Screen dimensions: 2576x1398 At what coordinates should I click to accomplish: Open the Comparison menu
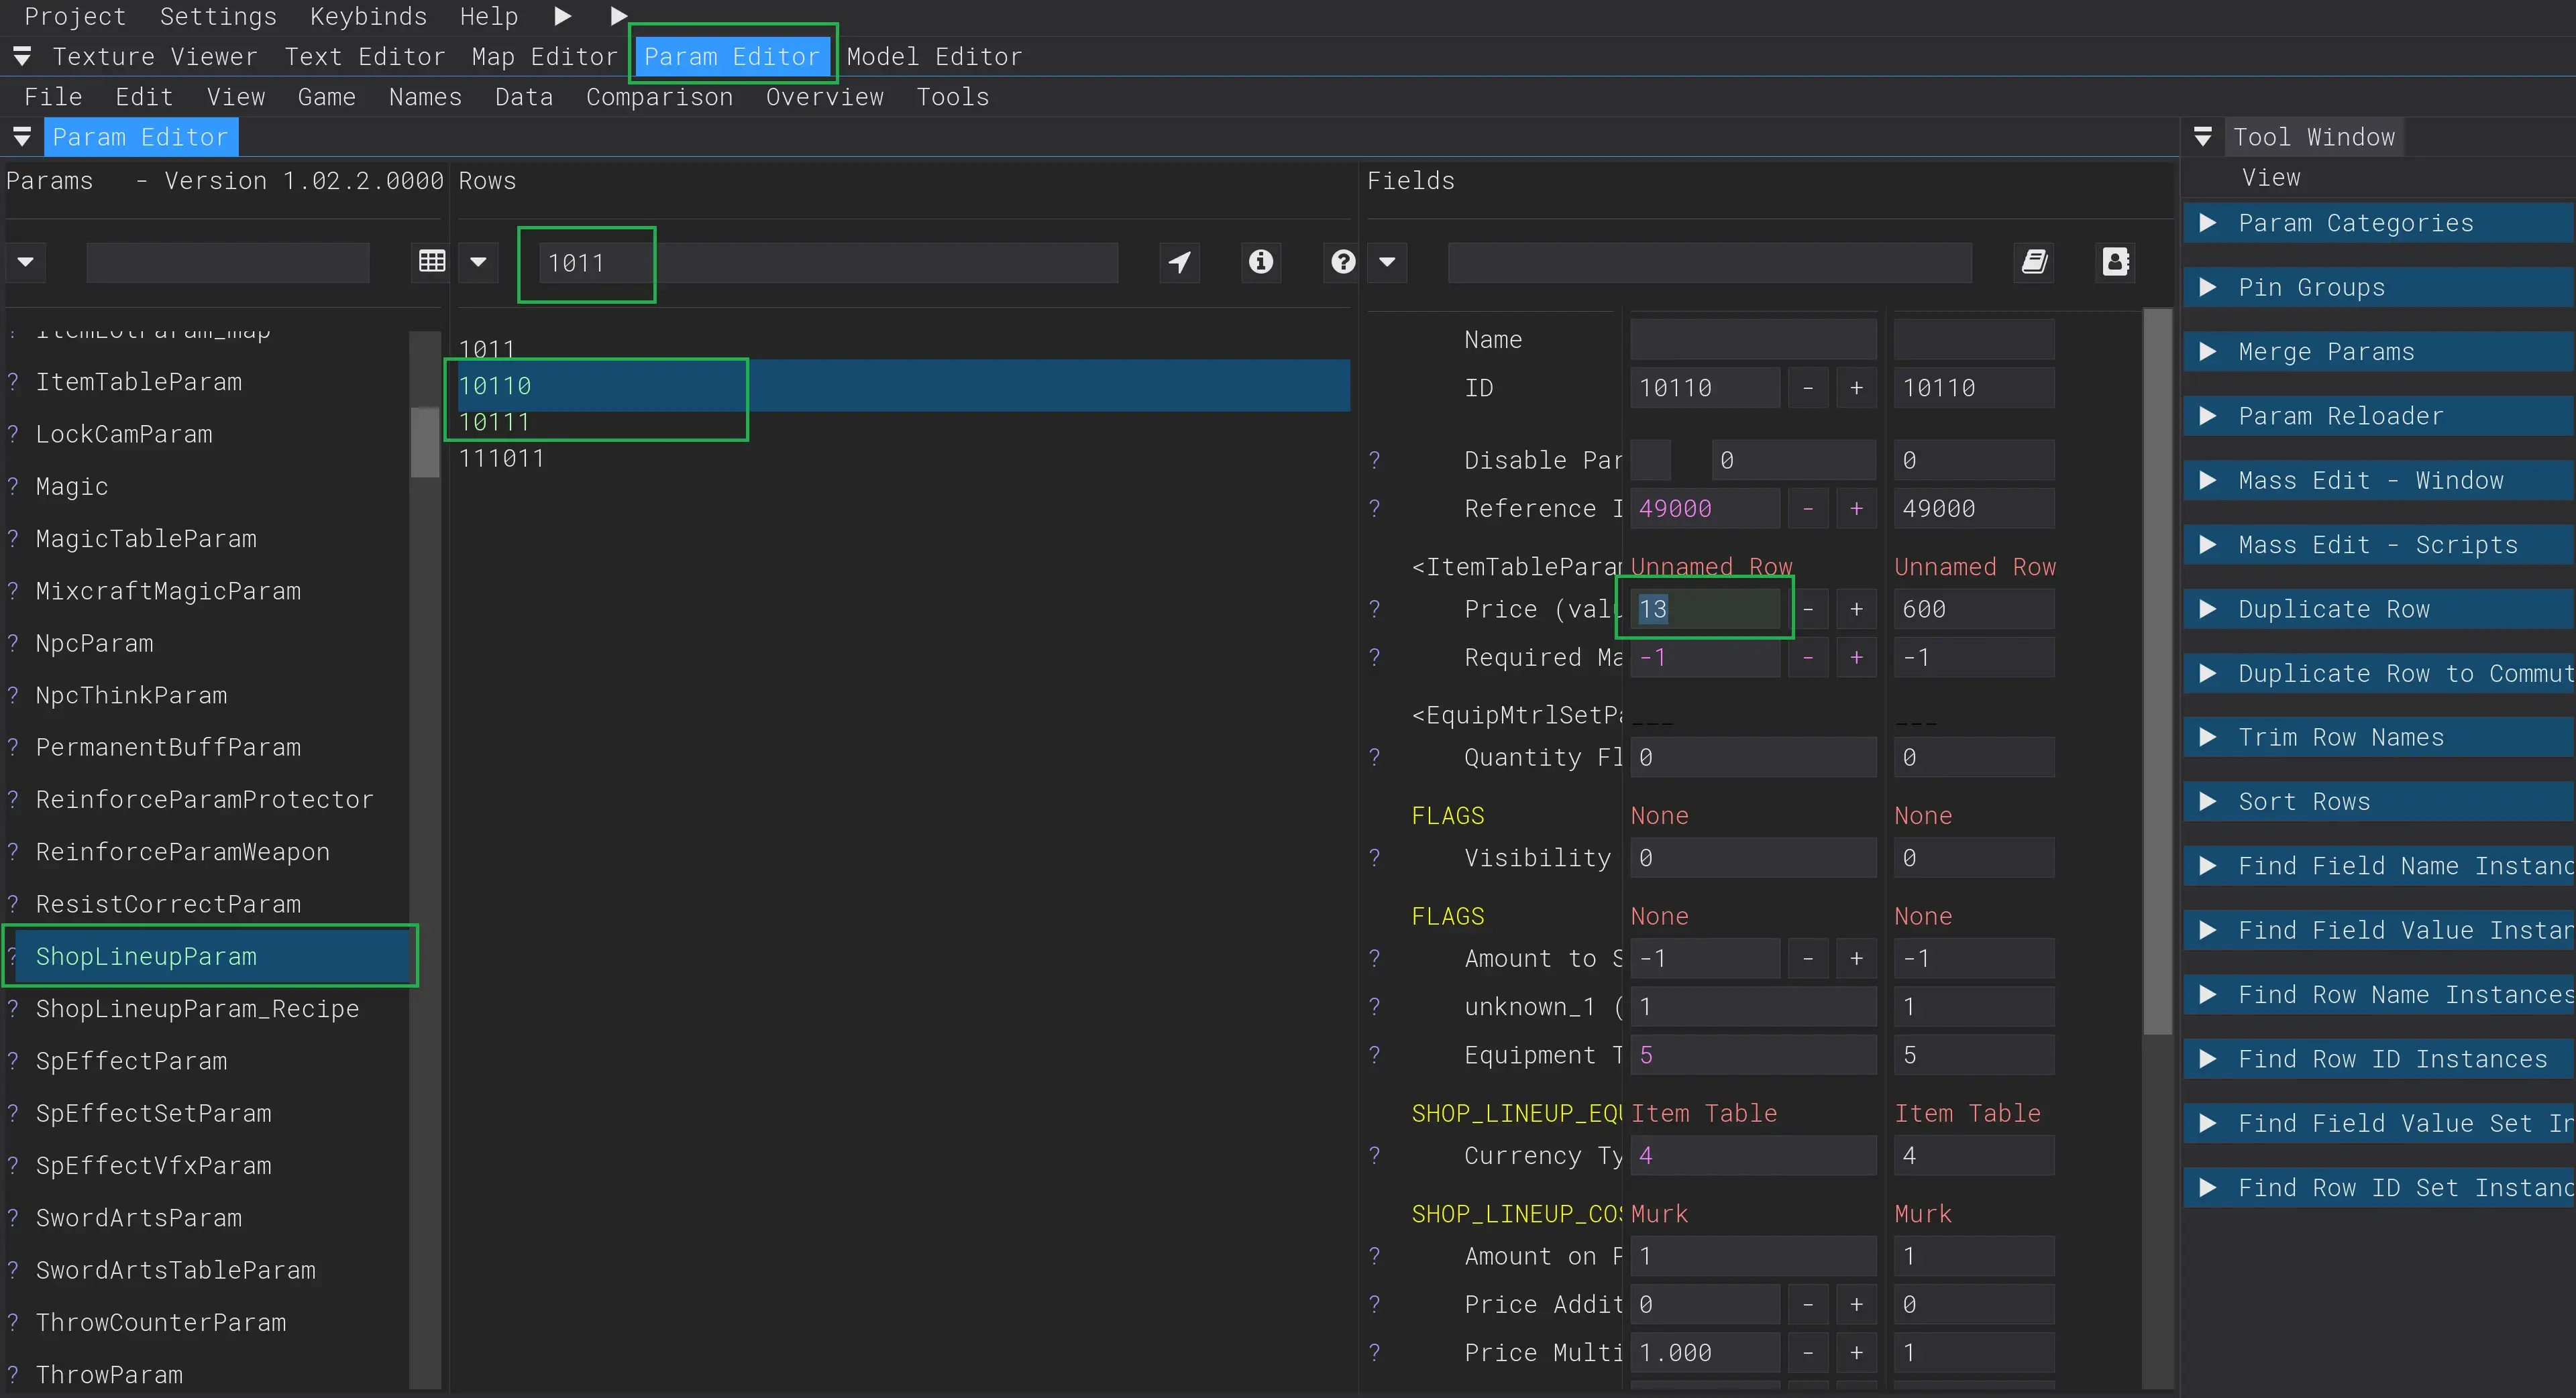pyautogui.click(x=659, y=97)
